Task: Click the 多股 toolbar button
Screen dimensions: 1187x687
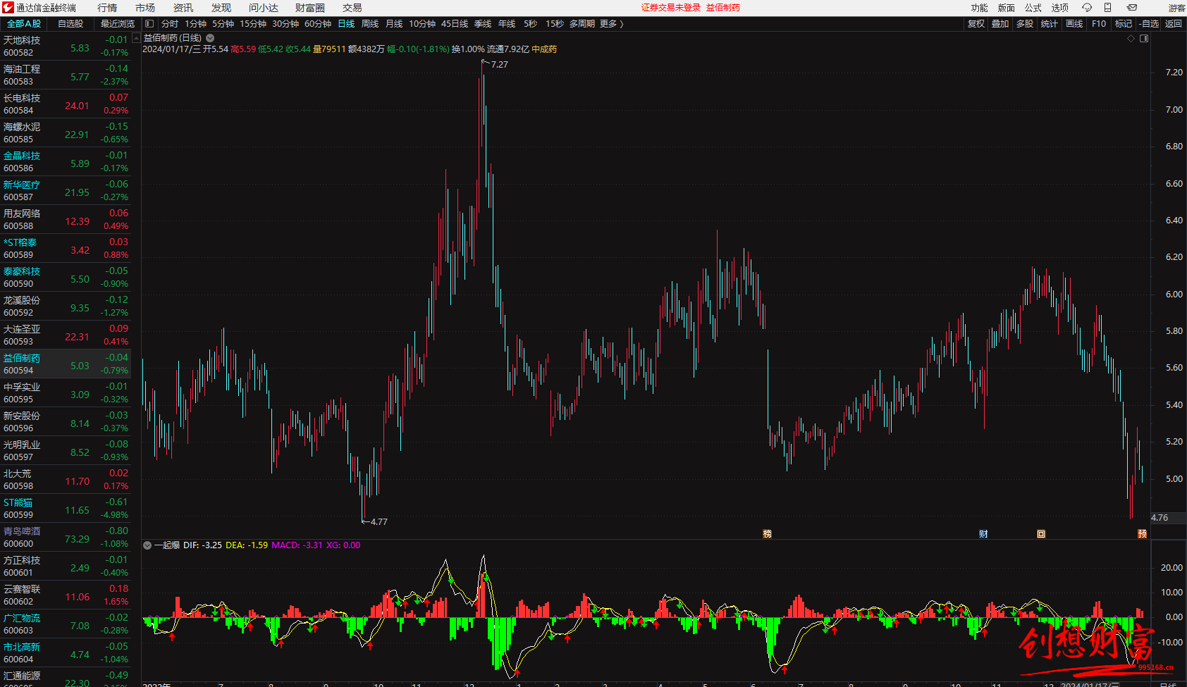Action: tap(1025, 24)
